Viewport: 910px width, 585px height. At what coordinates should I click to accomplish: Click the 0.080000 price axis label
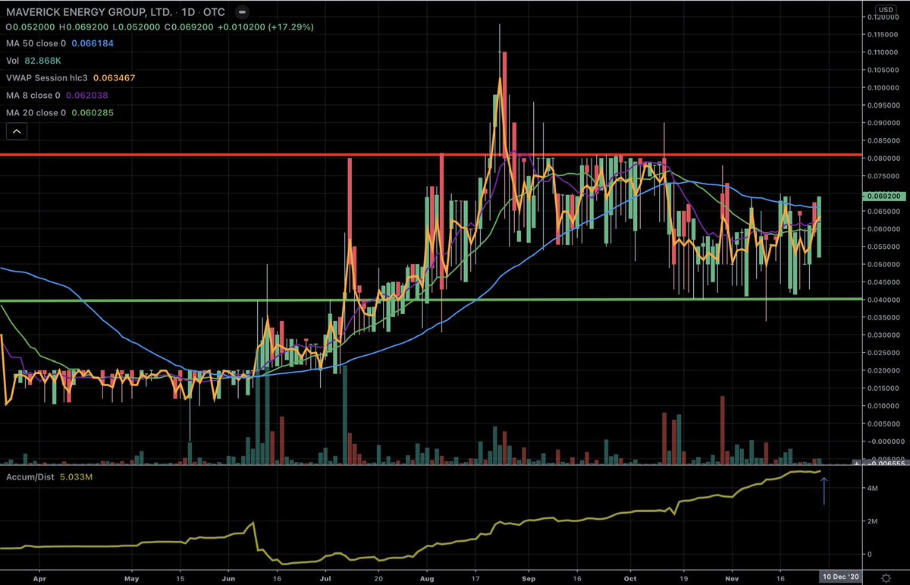tap(883, 158)
